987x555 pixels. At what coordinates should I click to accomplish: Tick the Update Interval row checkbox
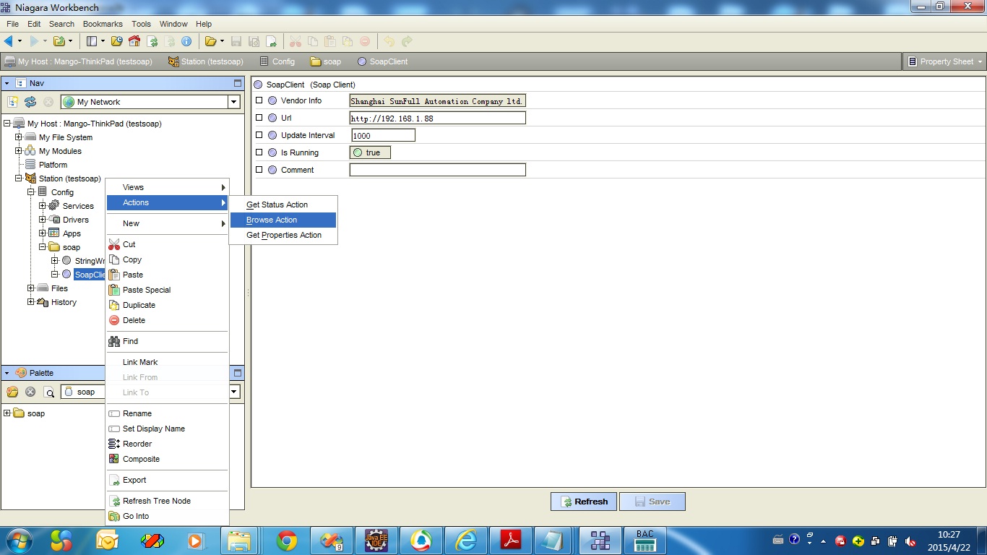click(x=259, y=135)
